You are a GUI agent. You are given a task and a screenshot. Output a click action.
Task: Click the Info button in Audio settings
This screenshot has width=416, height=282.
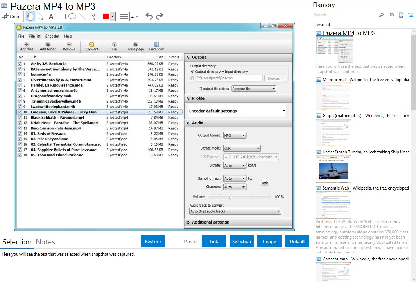coord(265,183)
